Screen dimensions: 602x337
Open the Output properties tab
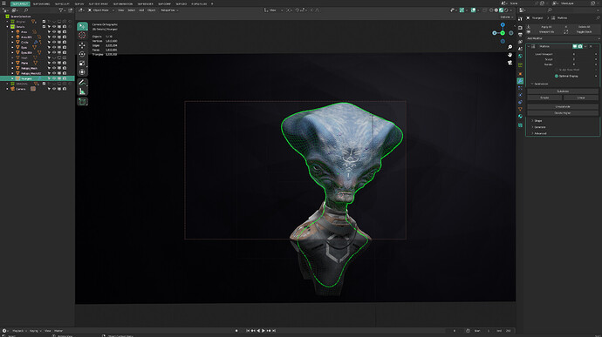click(520, 35)
